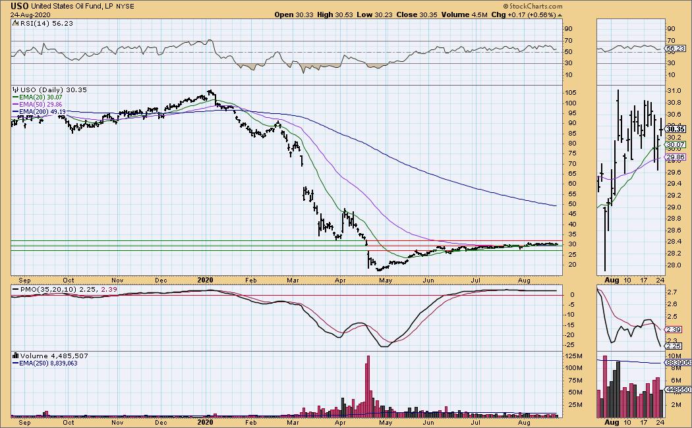Select the USO (Daily) 30.35 legend
692x428 pixels.
[53, 90]
